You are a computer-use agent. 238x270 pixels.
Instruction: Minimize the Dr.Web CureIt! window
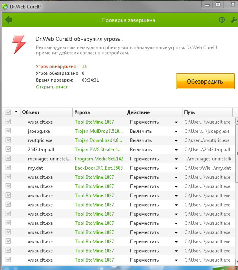point(207,5)
